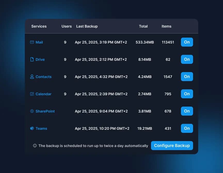Image resolution: width=223 pixels, height=173 pixels.
Task: Click the Calendar service icon
Action: point(32,94)
